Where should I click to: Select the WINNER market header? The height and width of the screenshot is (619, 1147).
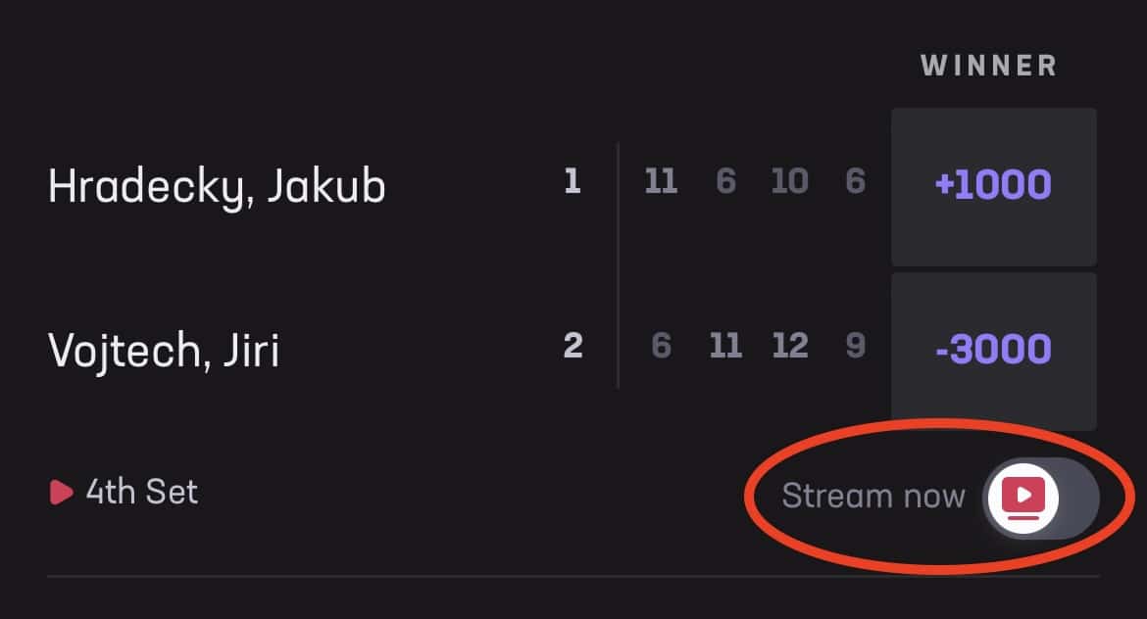coord(988,65)
